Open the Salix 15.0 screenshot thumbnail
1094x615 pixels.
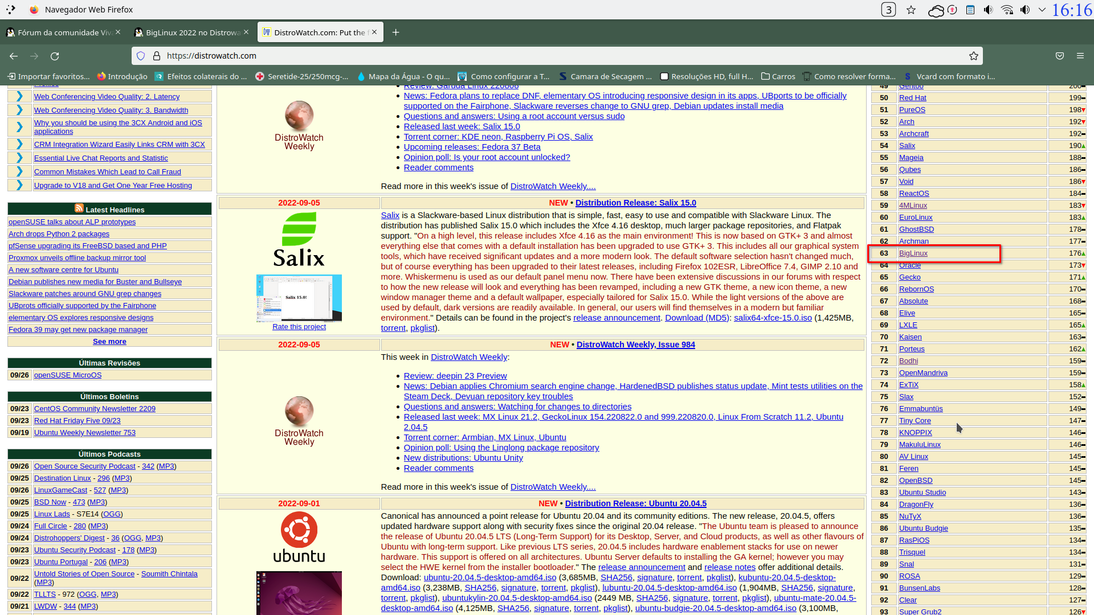[299, 298]
